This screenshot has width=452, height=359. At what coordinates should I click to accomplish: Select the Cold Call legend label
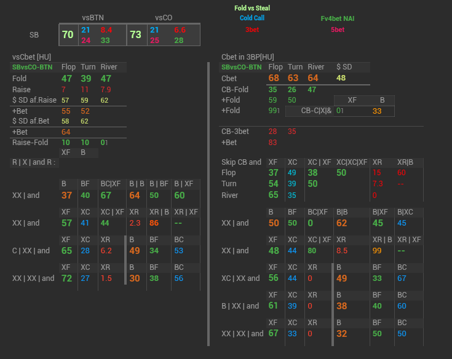[x=252, y=18]
